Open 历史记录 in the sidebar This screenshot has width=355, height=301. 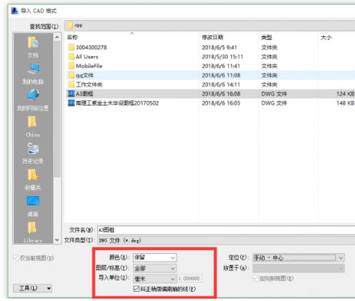pyautogui.click(x=32, y=153)
